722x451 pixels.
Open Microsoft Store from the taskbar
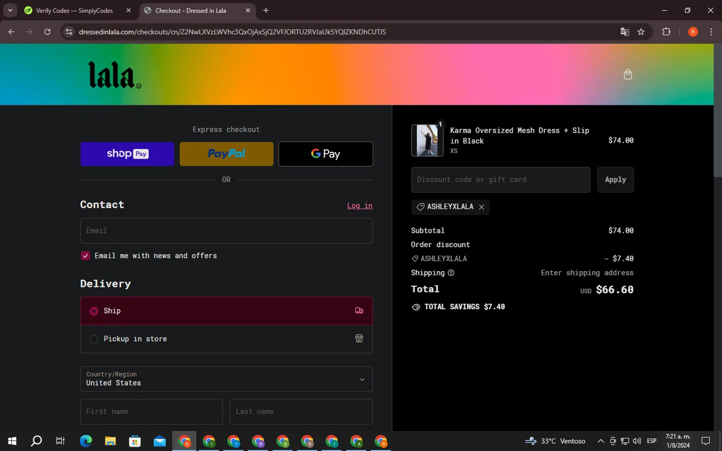(135, 441)
